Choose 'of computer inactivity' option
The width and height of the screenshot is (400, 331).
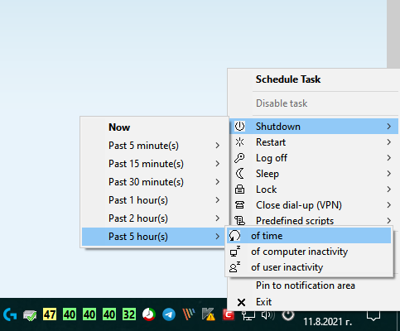tap(309, 252)
